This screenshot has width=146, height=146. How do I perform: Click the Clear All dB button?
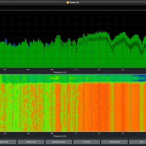coord(115,142)
